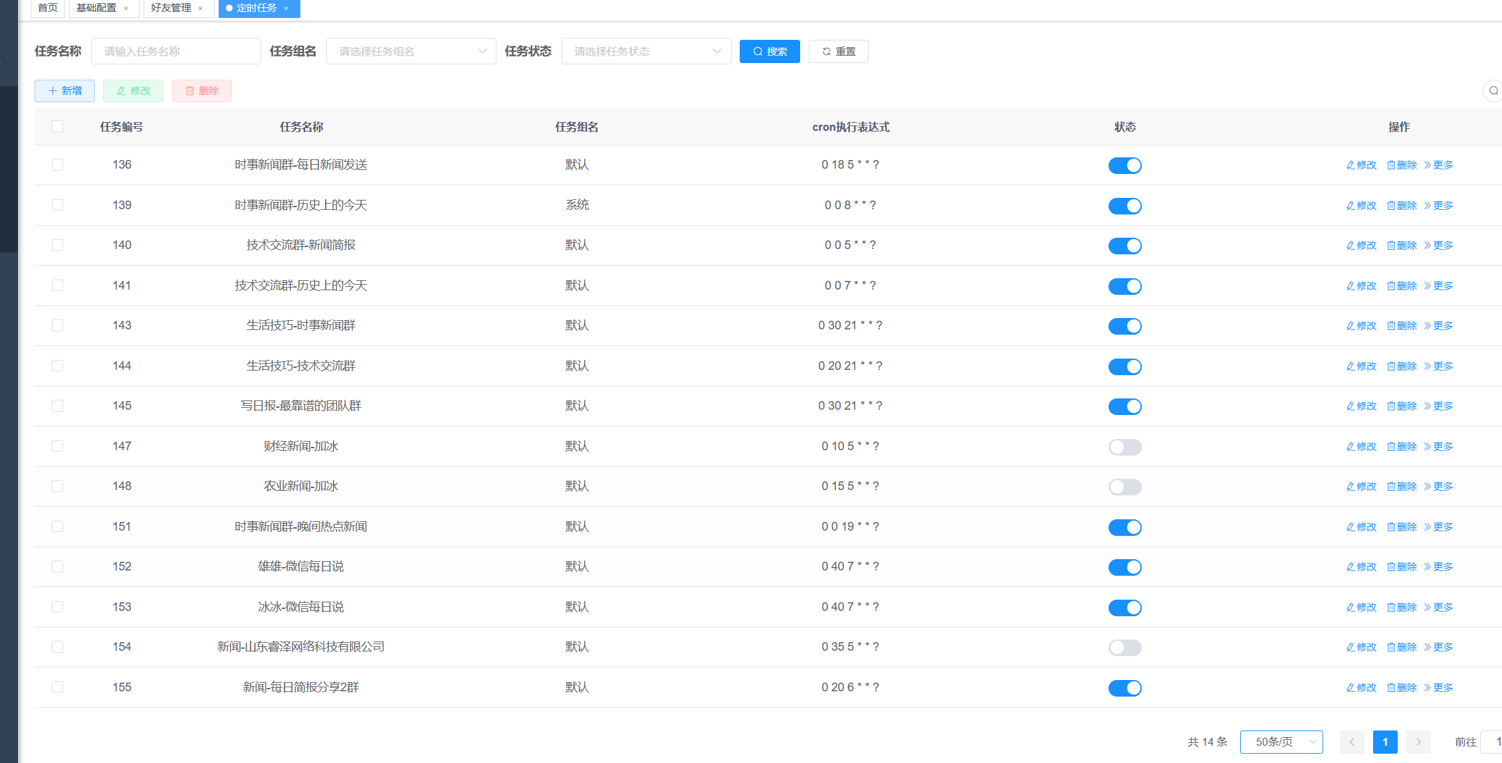Enable status switch for 农业新闻-加冰
Screen dimensions: 1502x763
(1125, 487)
